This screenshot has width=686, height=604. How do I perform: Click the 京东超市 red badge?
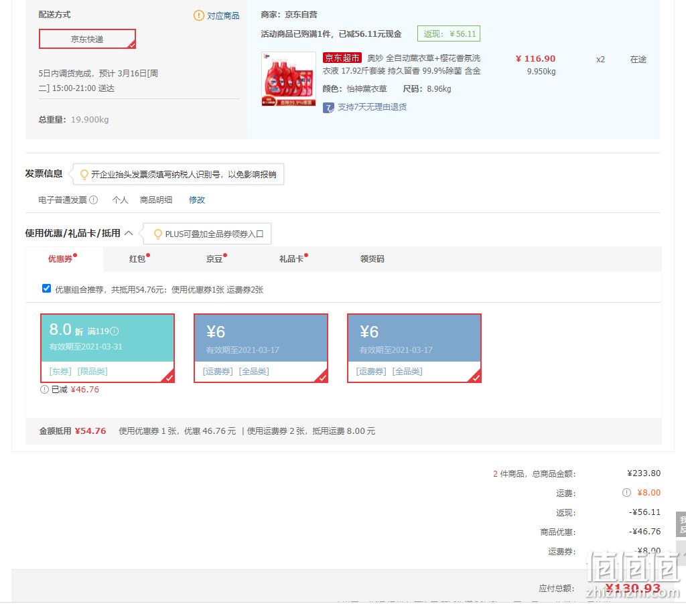pos(342,58)
